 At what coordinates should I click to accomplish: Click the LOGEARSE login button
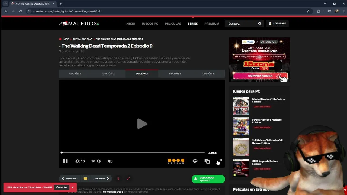(x=277, y=24)
